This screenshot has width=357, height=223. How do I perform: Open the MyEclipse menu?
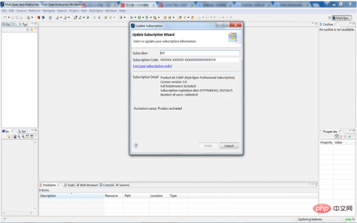(96, 10)
